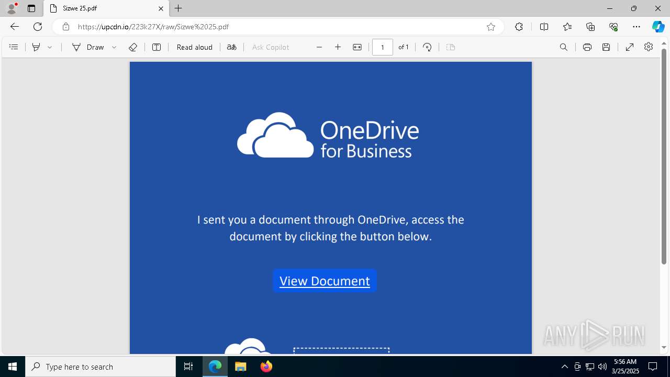Screen dimensions: 670x377
Task: Click the upcdn.io address bar URL
Action: 153,27
